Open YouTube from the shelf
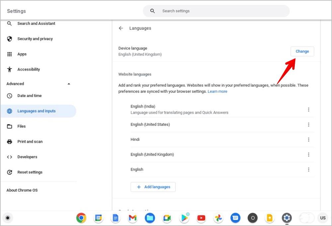The image size is (332, 226). coord(201,218)
